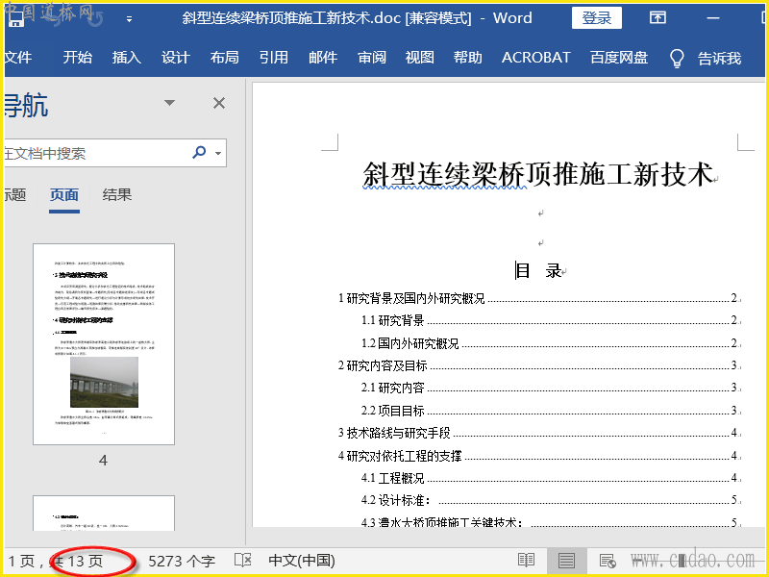Select the page 4 thumbnail

104,343
